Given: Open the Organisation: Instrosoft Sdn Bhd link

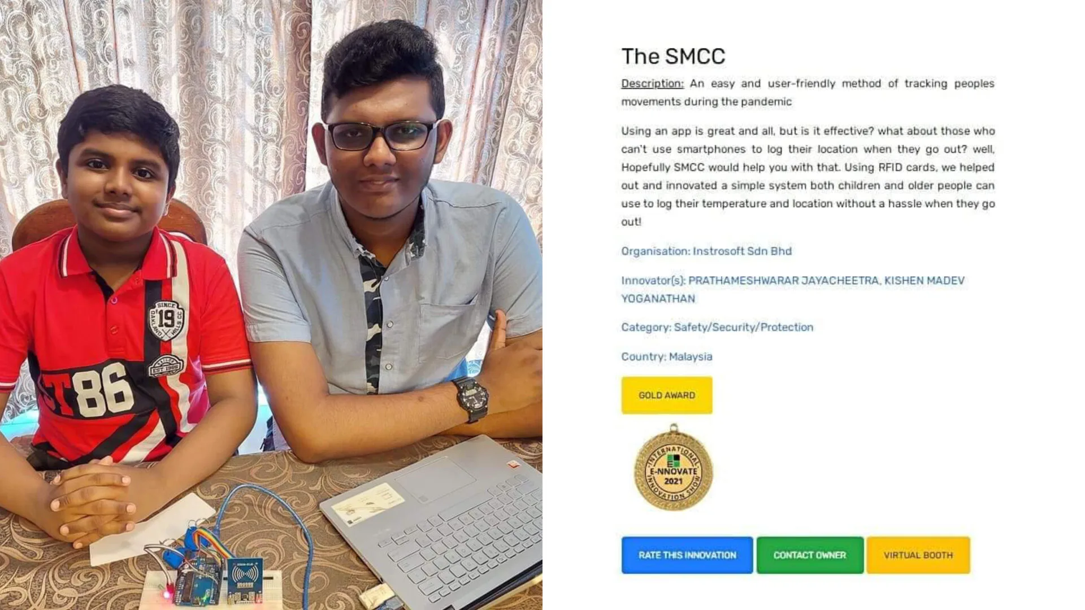Looking at the screenshot, I should (706, 251).
